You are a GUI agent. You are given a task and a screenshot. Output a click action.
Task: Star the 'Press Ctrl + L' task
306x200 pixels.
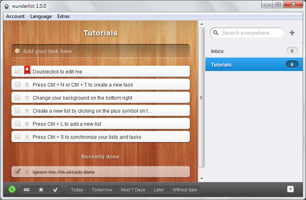pyautogui.click(x=27, y=124)
